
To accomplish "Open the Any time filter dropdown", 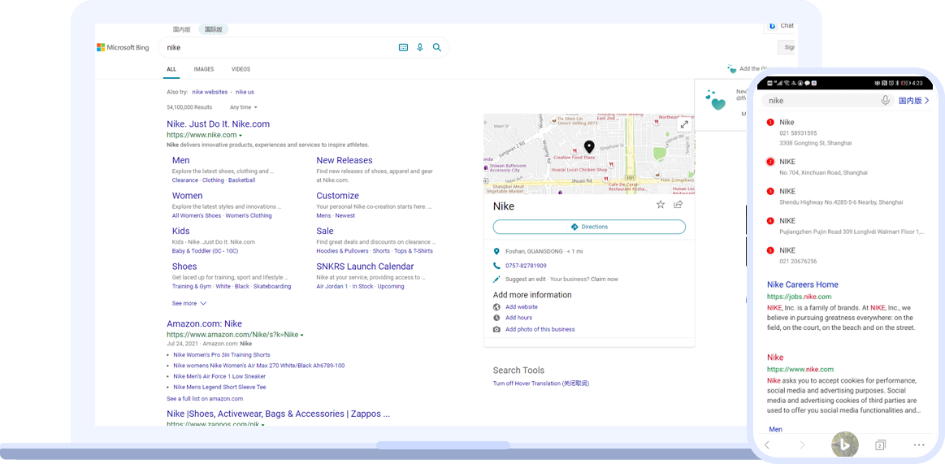I will tap(243, 107).
